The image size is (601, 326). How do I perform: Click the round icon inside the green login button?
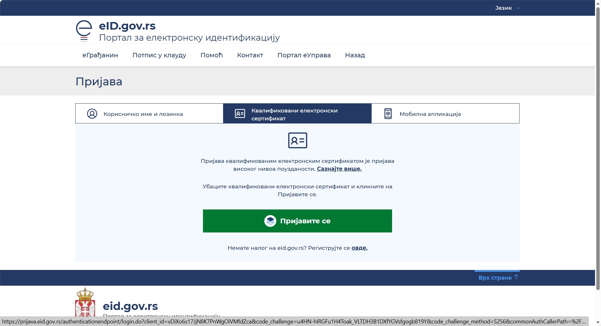[270, 221]
